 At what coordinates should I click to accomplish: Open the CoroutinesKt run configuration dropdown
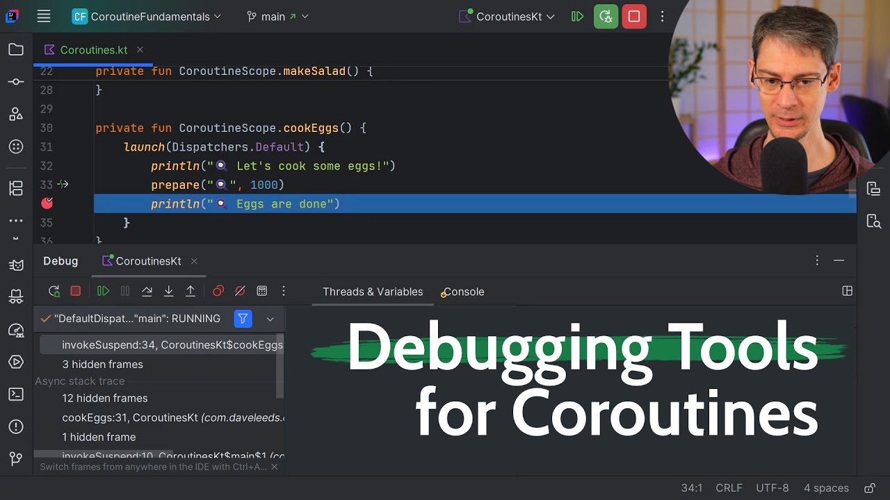click(508, 17)
